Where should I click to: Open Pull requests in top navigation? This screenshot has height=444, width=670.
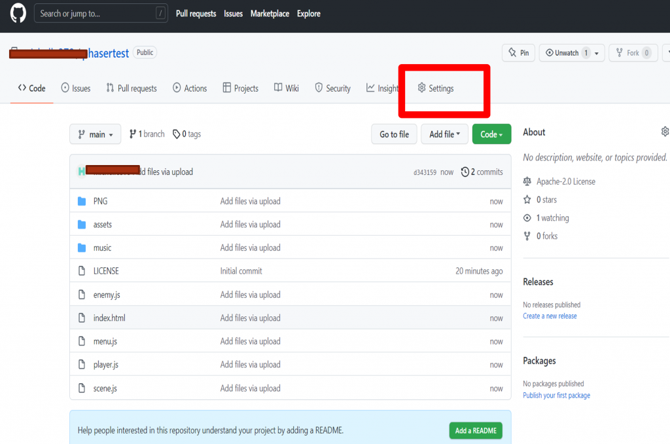196,14
